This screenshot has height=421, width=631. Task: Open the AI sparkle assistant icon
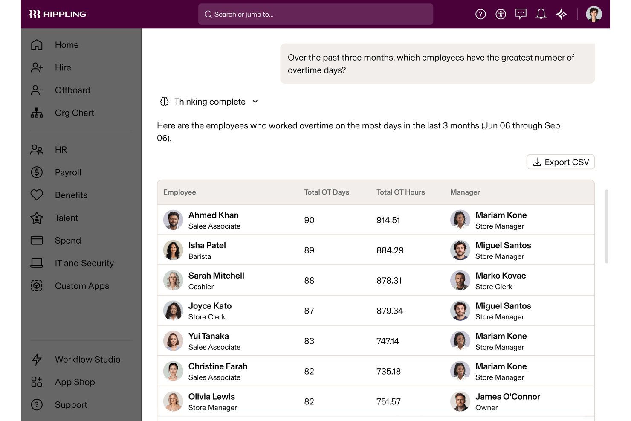562,14
